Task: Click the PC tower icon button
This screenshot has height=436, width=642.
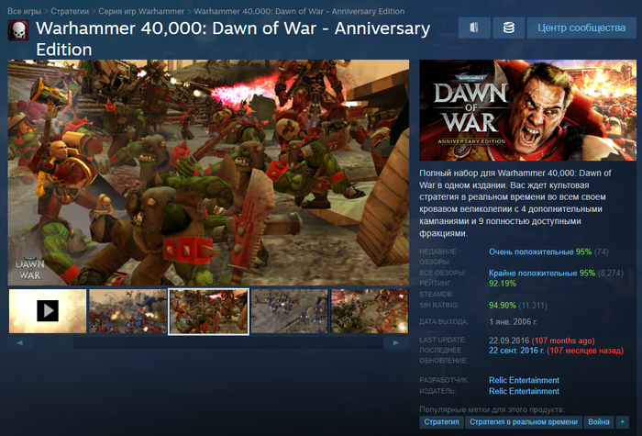Action: click(x=473, y=28)
